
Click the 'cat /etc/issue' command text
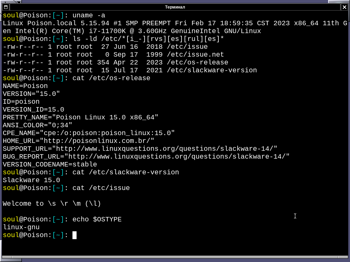[101, 188]
